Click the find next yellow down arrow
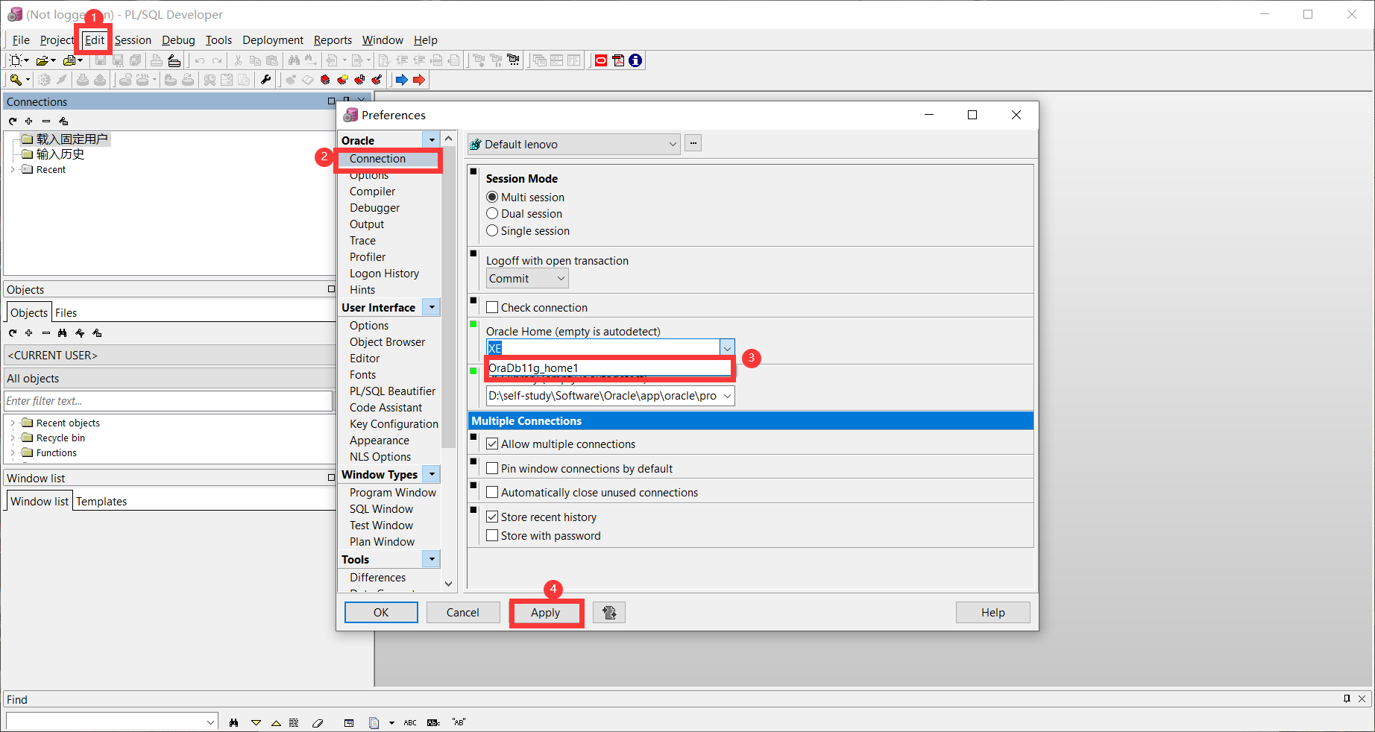The image size is (1375, 732). 256,722
